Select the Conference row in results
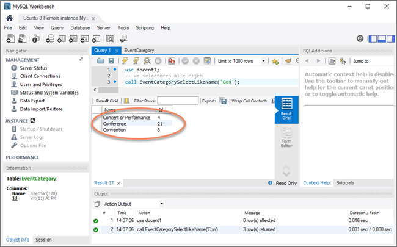397x247 pixels. (132, 124)
